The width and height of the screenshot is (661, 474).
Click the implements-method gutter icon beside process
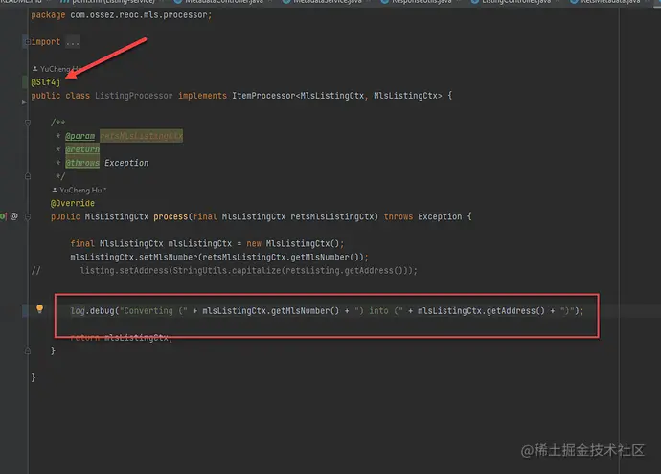coord(4,216)
